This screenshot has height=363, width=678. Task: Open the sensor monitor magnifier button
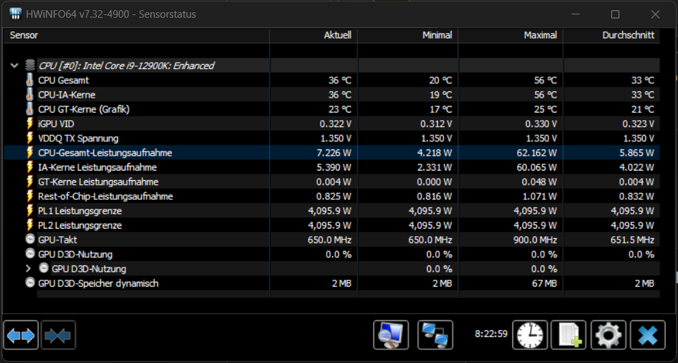point(391,335)
